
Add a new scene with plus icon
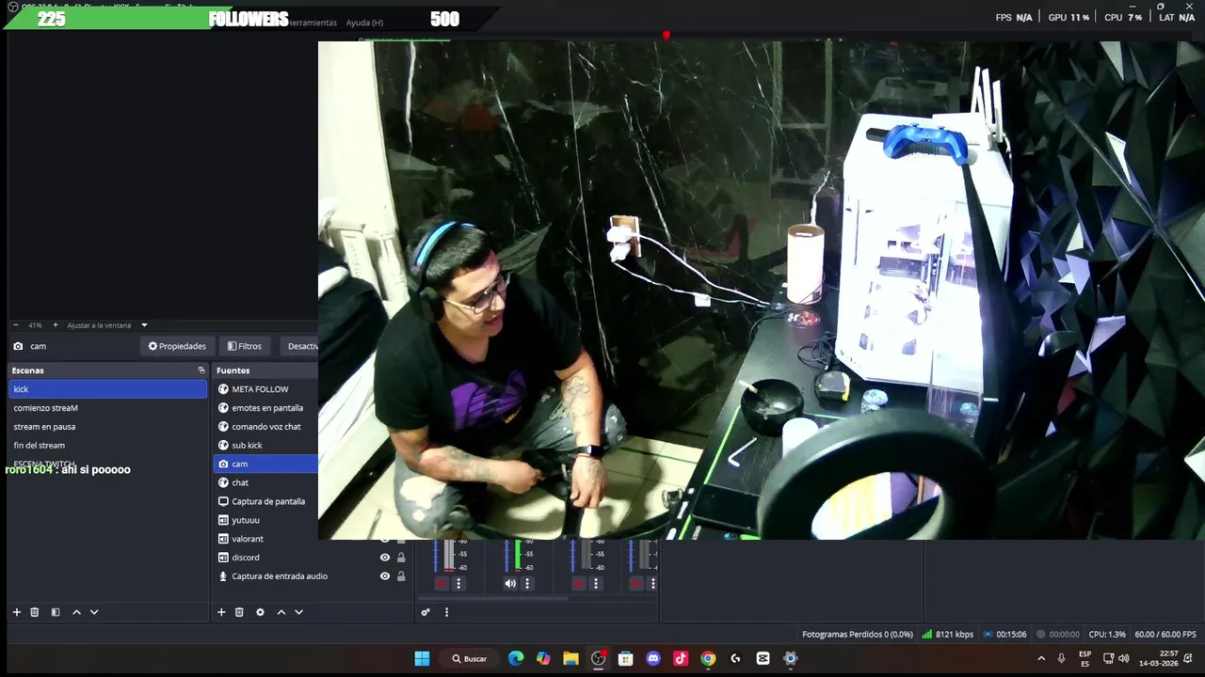tap(16, 612)
